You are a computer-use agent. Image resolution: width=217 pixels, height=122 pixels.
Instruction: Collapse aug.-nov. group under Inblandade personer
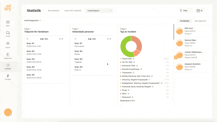tap(75, 39)
